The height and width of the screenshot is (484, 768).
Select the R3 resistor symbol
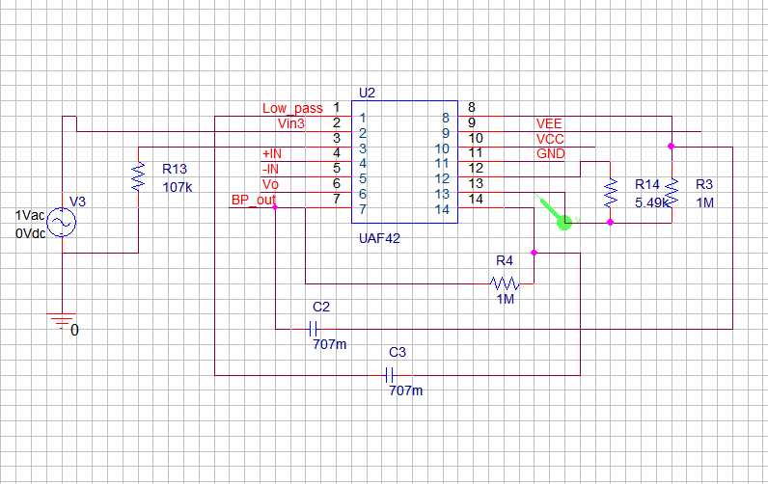pyautogui.click(x=672, y=192)
